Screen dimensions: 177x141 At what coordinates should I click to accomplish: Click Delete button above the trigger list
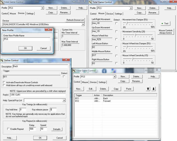(x=104, y=89)
